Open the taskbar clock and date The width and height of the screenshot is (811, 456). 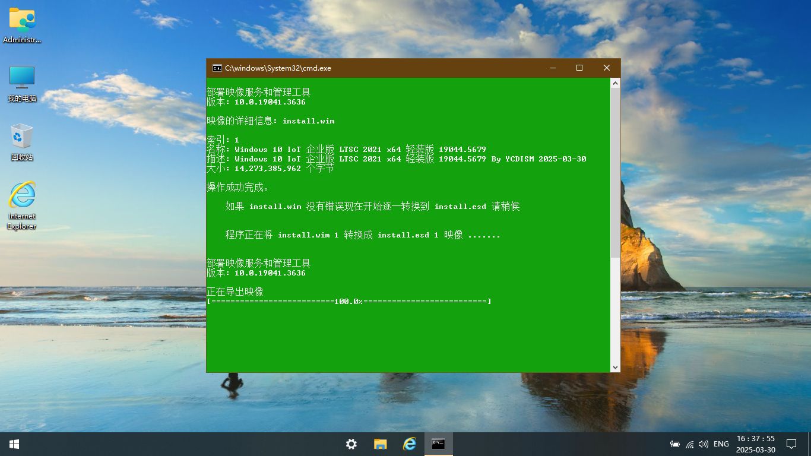click(x=756, y=444)
